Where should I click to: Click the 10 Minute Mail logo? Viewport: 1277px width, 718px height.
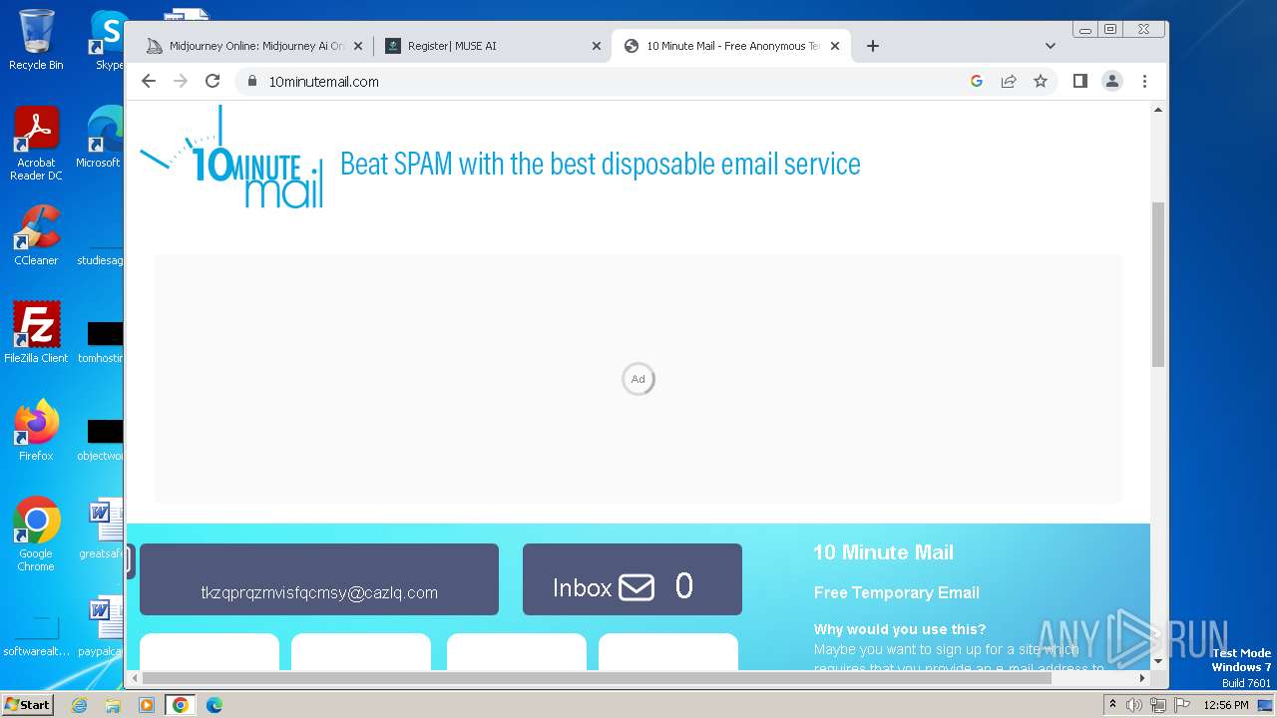click(x=231, y=158)
